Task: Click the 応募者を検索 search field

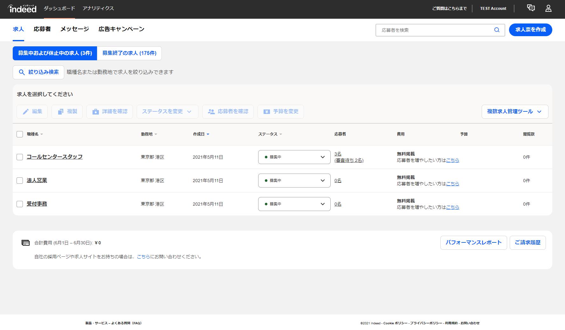Action: point(434,30)
